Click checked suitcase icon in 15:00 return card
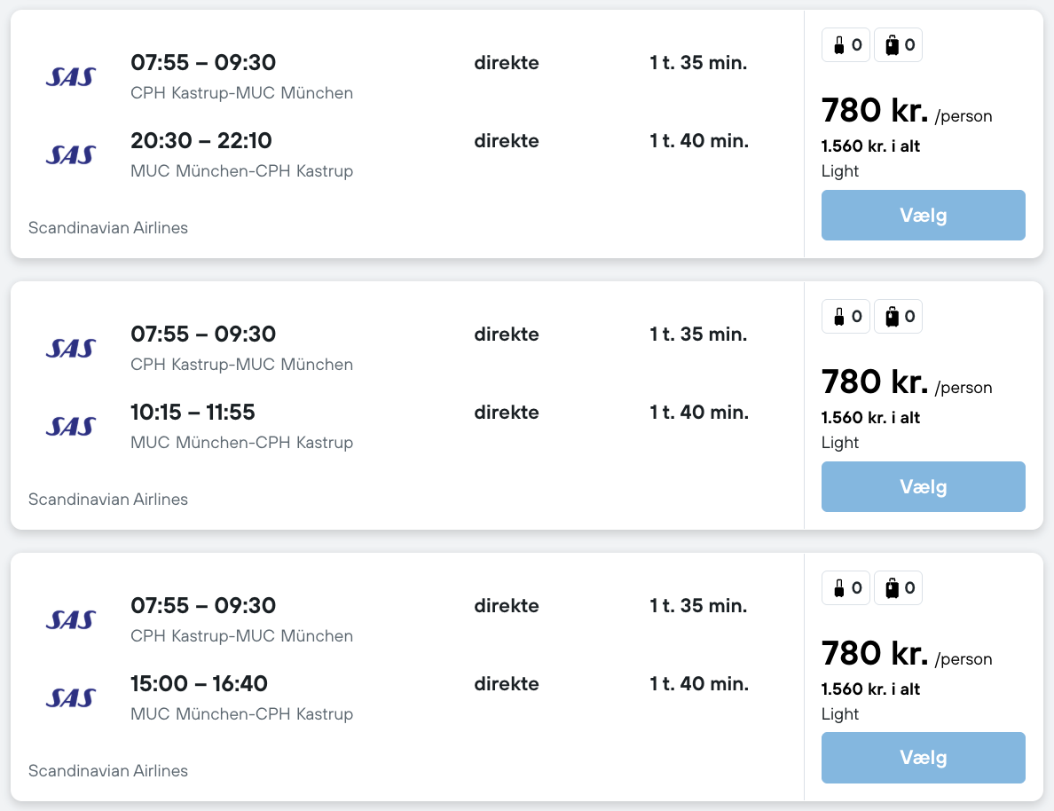 click(x=893, y=587)
